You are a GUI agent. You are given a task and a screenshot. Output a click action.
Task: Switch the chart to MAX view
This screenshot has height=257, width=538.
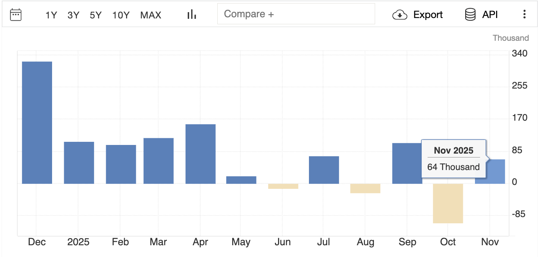coord(150,15)
